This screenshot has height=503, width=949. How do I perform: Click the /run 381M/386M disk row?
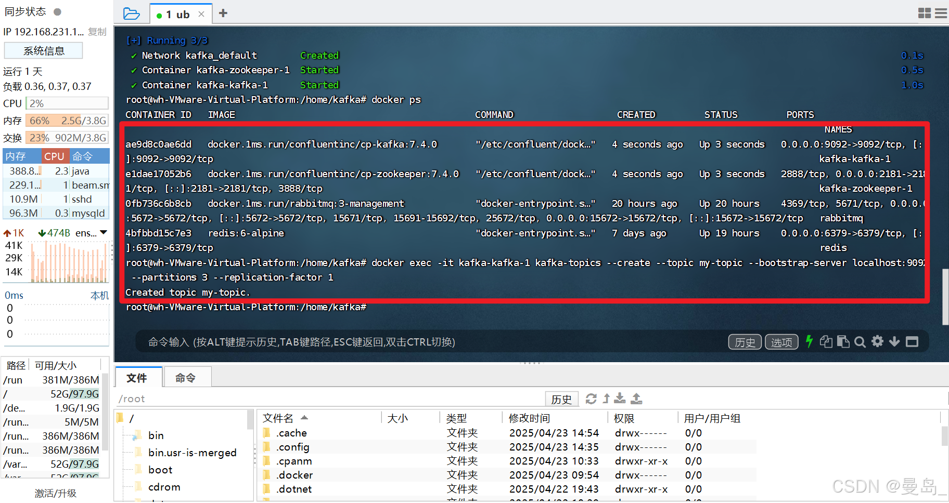pyautogui.click(x=52, y=380)
